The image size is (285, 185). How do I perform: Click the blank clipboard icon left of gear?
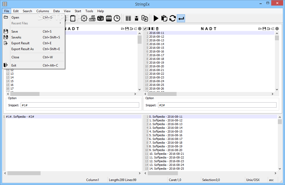coord(73,18)
